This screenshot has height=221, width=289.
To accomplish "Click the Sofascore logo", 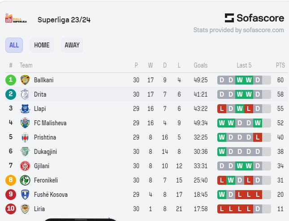I will [254, 18].
